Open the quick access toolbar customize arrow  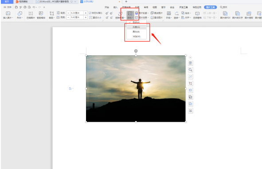[x=44, y=7]
